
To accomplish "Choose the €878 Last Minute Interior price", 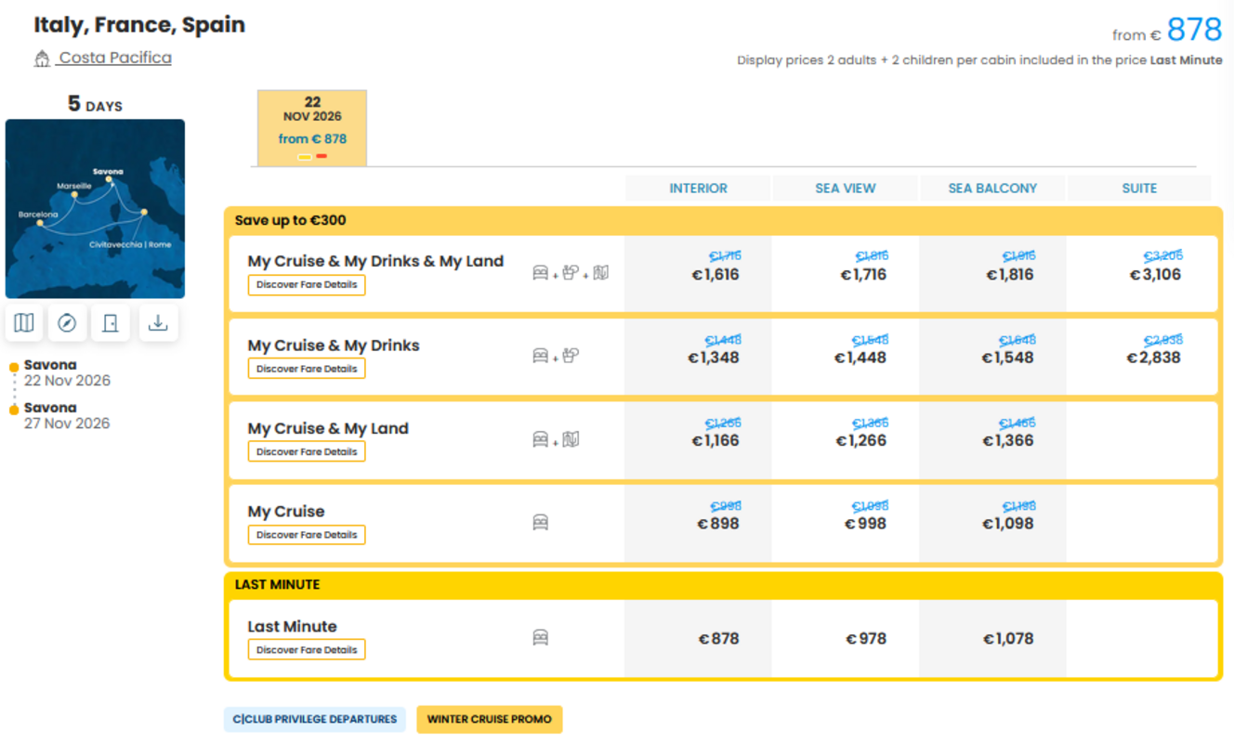I will pos(718,639).
